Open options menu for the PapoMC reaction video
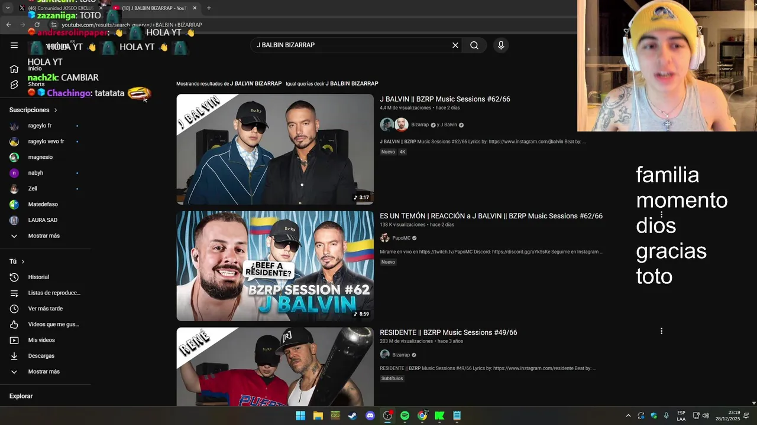 coord(661,215)
